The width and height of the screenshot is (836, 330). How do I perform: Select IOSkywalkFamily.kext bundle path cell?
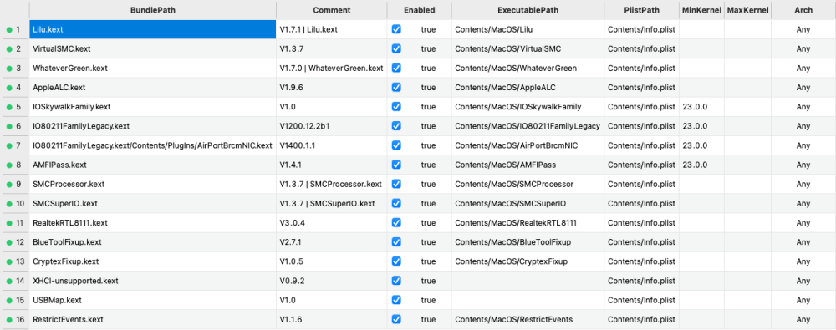[x=152, y=107]
